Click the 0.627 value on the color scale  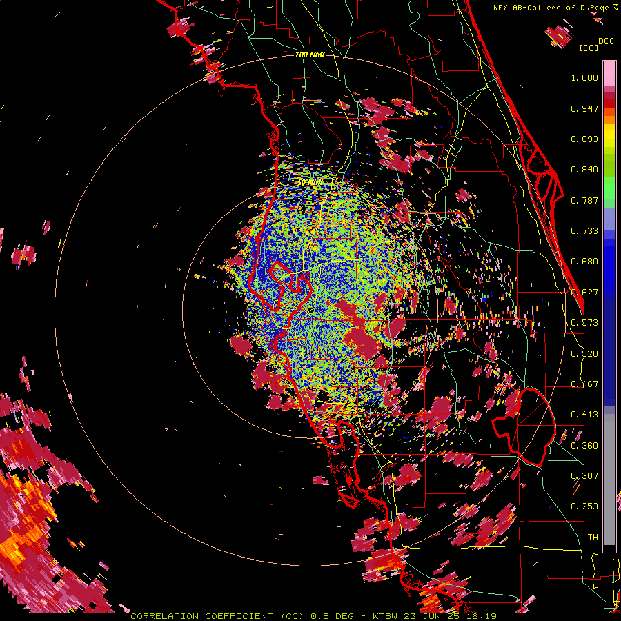[x=584, y=293]
